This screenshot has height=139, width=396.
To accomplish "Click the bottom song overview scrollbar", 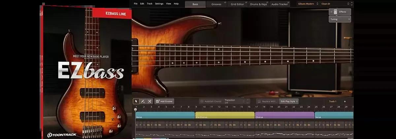I will 151,138.
